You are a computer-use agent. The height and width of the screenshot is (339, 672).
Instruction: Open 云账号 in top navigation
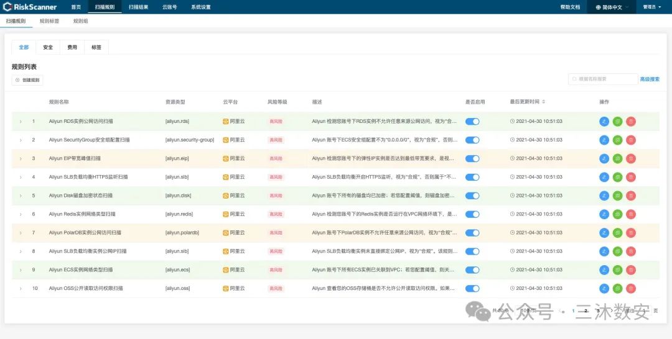click(x=170, y=7)
